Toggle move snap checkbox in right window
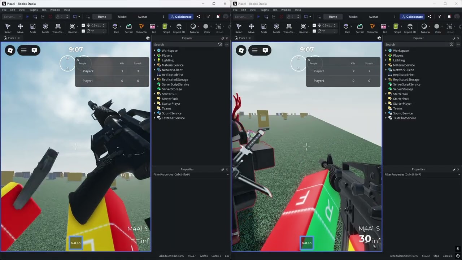The image size is (462, 260). click(314, 25)
